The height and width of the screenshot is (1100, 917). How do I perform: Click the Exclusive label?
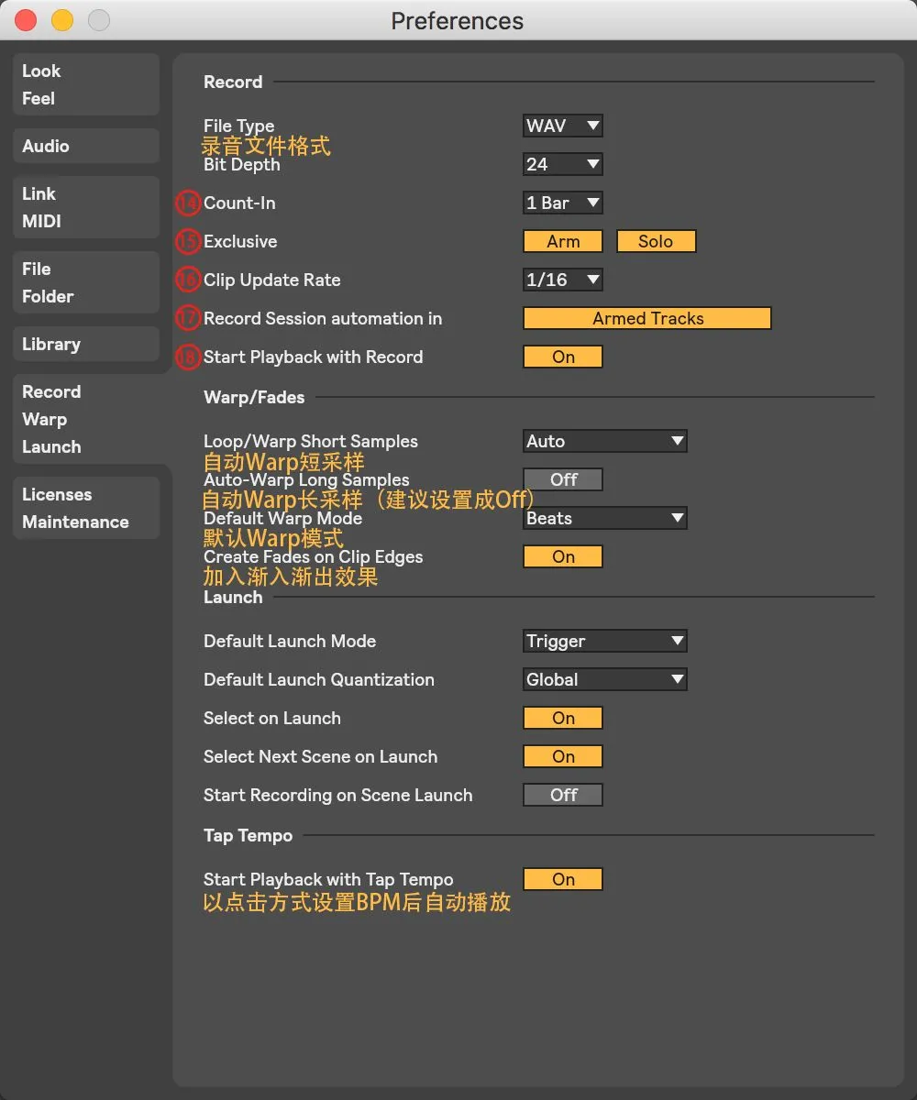click(x=240, y=241)
